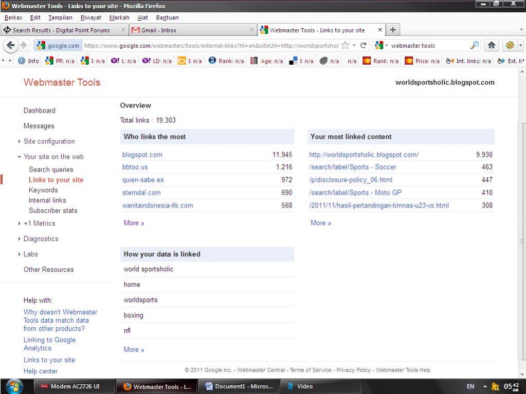
Task: Click More under 'Your most linked content'
Action: coord(321,223)
